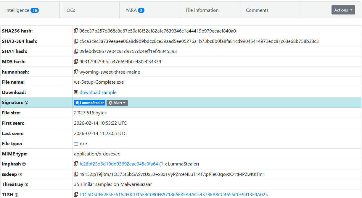Open the imphash fc26bf23d6d19dd93692eae045c9fa64 link
The height and width of the screenshot is (198, 362).
coord(119,164)
